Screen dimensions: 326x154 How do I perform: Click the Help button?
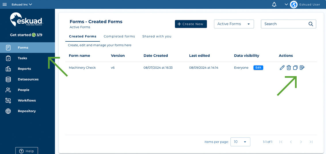pos(26,151)
